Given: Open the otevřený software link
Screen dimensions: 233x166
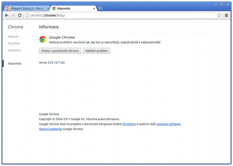Looking at the screenshot, I should click(x=169, y=124).
